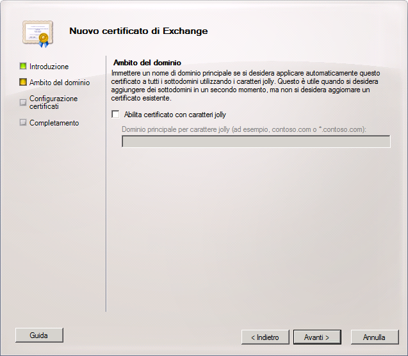Screen dimensions: 408x356
Task: Select the Introduzione step label
Action: (49, 67)
